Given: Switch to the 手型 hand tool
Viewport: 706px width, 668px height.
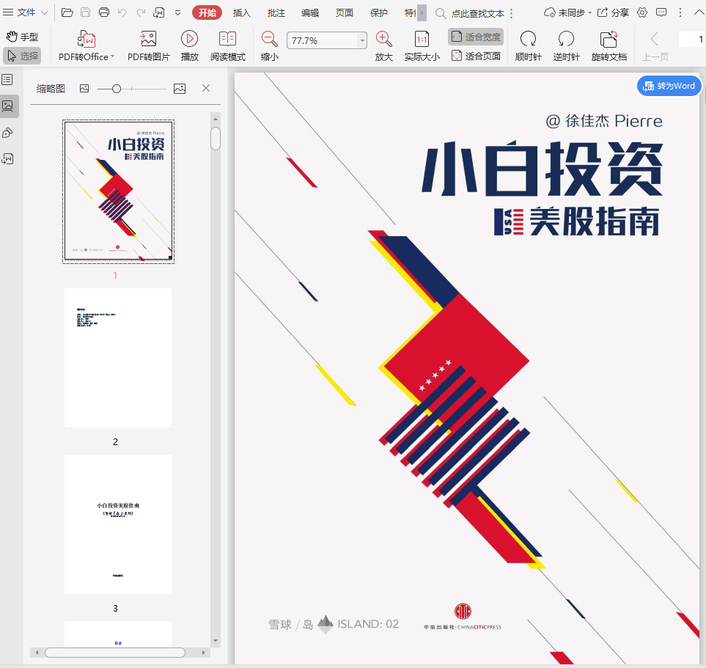Looking at the screenshot, I should [x=22, y=37].
